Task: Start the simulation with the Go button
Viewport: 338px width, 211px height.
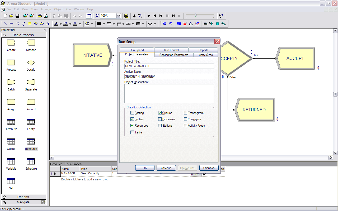Action: 149,16
